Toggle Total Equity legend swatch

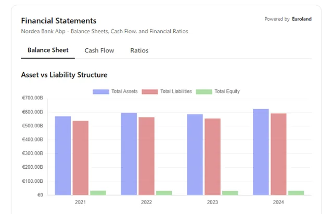(204, 91)
